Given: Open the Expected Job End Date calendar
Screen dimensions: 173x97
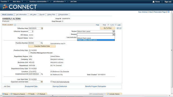Looking at the screenshot, I should point(42,82).
